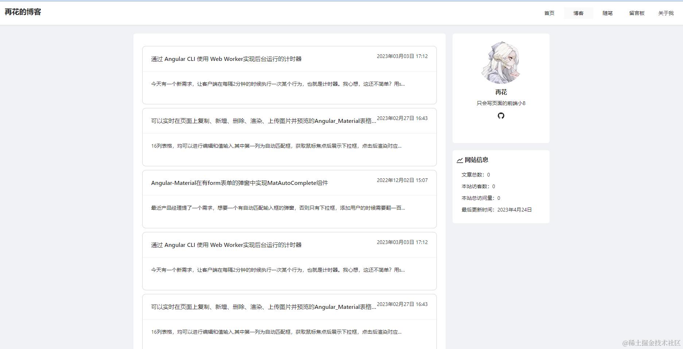Open the GitHub profile icon
The height and width of the screenshot is (349, 683).
pyautogui.click(x=501, y=116)
